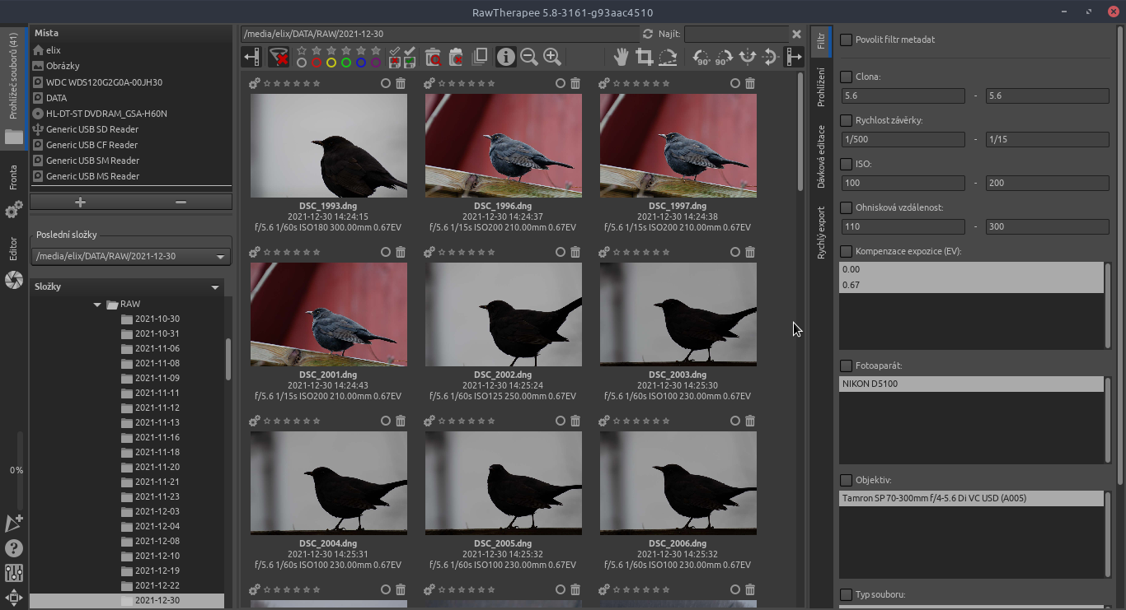Select the straighten horizon tool
The image size is (1126, 610).
click(x=668, y=57)
